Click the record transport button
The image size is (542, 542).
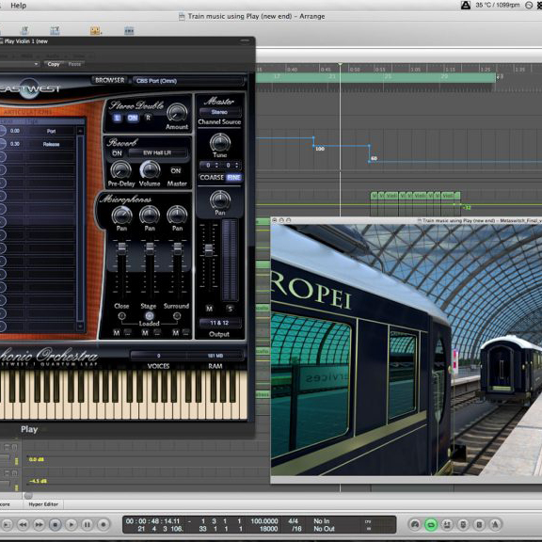[103, 525]
